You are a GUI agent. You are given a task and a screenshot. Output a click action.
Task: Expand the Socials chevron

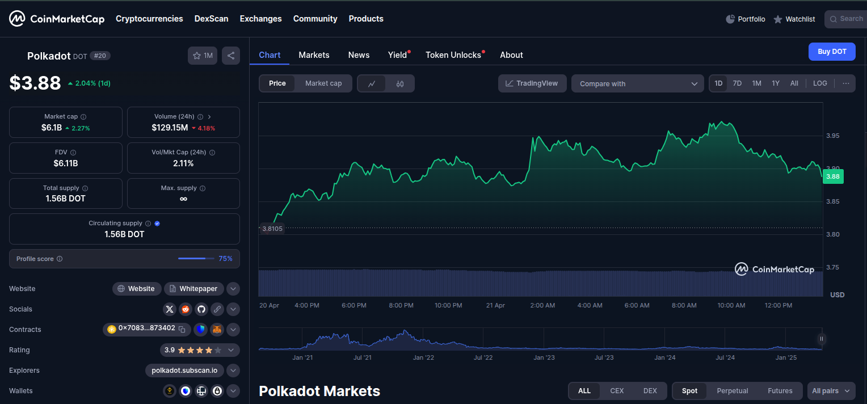[x=233, y=309]
